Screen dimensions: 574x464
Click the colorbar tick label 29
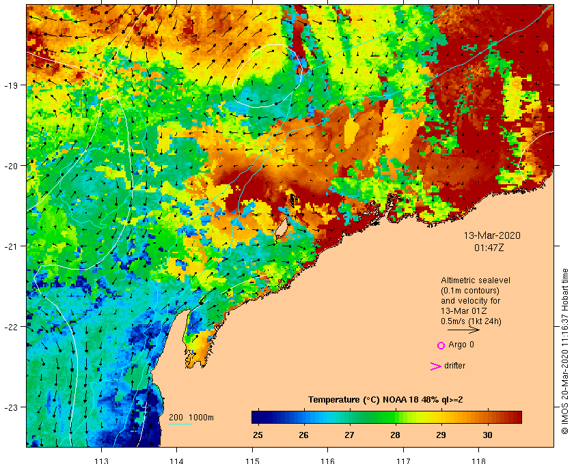(441, 435)
